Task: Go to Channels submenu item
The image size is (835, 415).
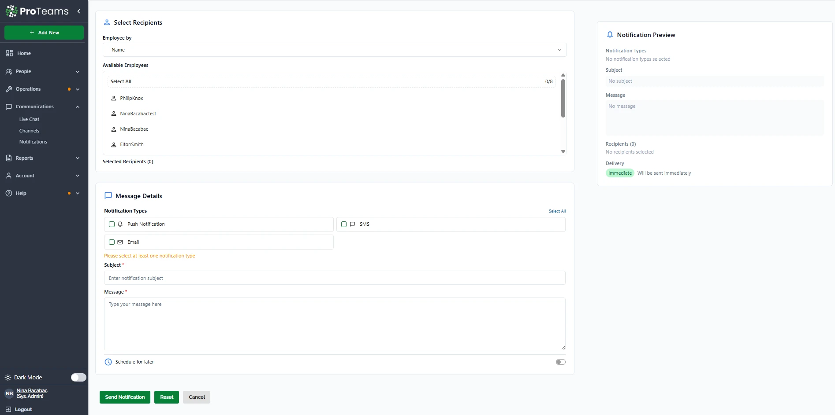Action: pyautogui.click(x=29, y=131)
